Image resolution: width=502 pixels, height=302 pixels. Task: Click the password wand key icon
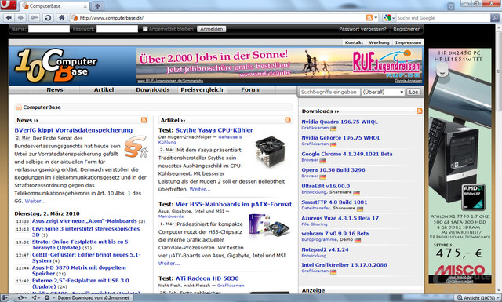34,18
